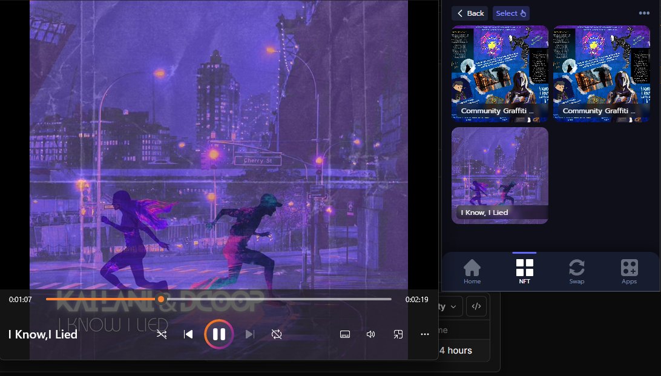Image resolution: width=661 pixels, height=376 pixels.
Task: Select the NFT tab
Action: [x=524, y=271]
